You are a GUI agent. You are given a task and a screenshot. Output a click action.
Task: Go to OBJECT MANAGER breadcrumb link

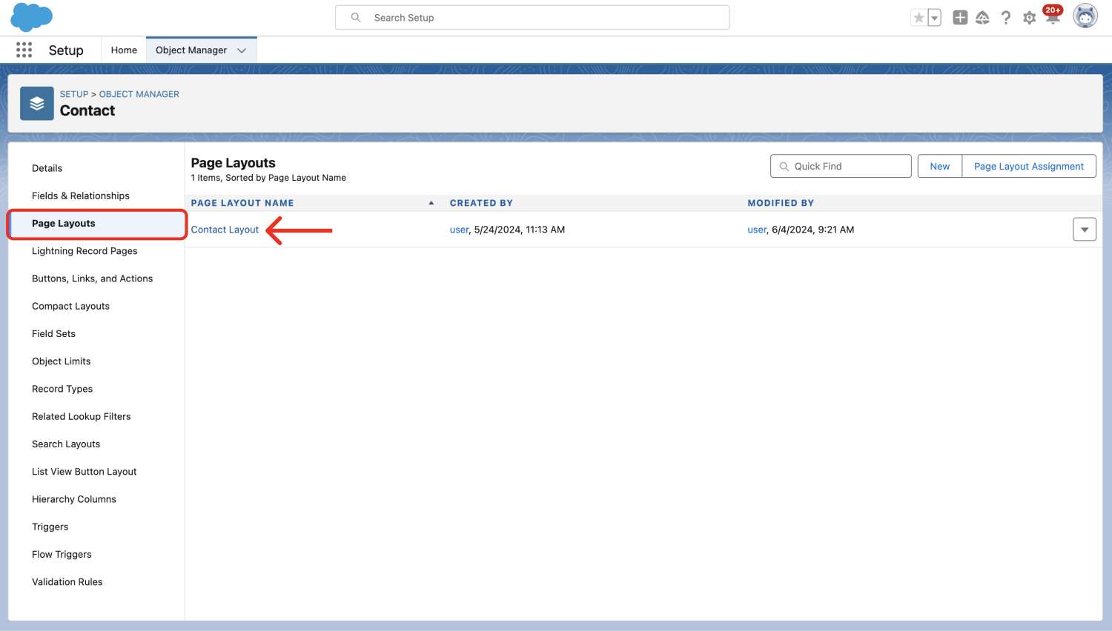(x=139, y=94)
